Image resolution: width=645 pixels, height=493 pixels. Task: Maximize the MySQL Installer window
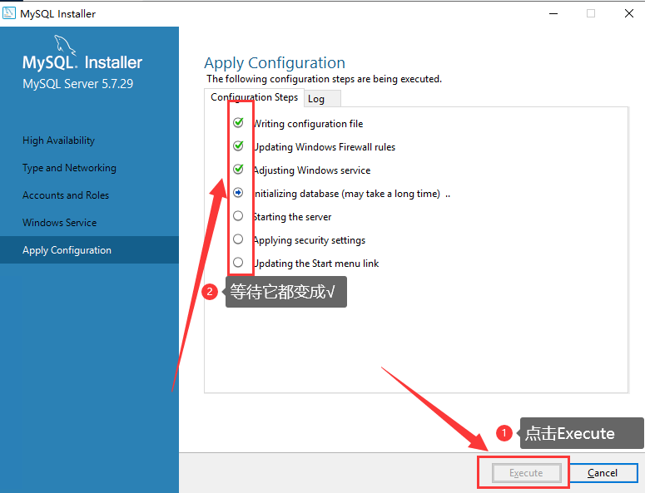(x=591, y=13)
